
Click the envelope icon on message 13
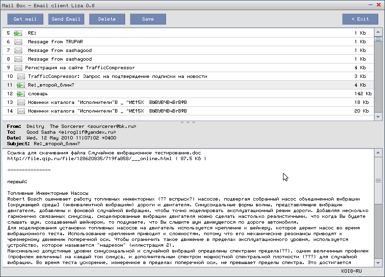(21, 102)
